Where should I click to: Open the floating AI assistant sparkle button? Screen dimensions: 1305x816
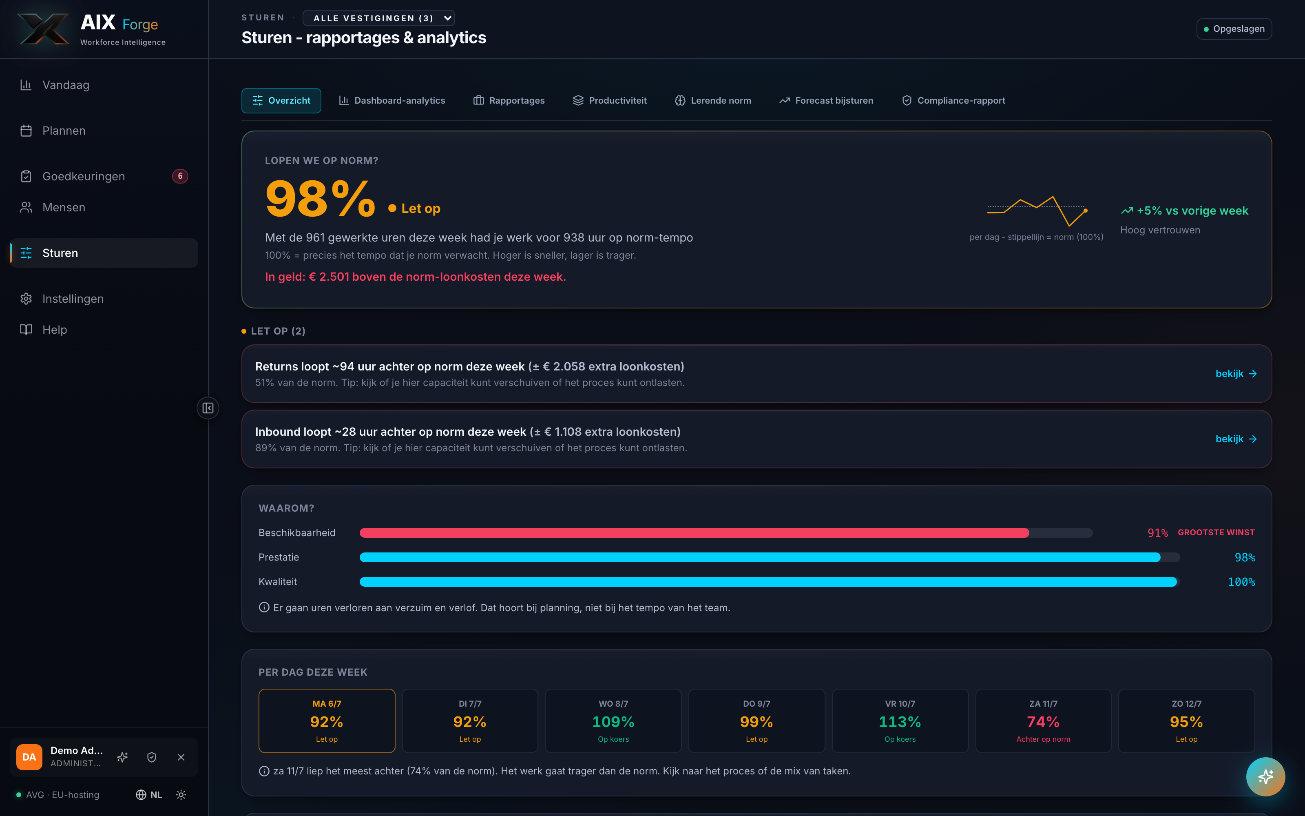pyautogui.click(x=1265, y=776)
